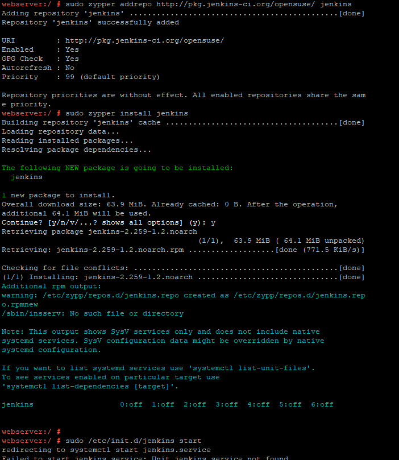Click runlevel '6:off' in jenkins row
This screenshot has height=460, width=399.
pos(322,404)
